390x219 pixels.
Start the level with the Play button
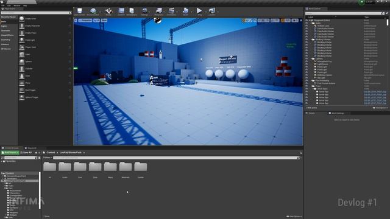click(199, 12)
